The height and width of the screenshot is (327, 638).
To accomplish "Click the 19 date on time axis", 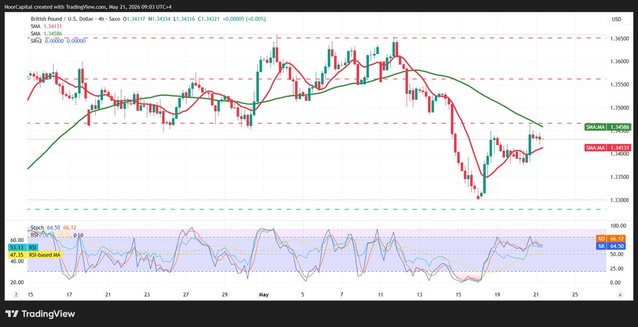I will click(497, 294).
